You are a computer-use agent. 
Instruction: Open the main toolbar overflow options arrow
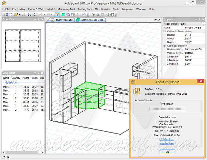pos(88,16)
